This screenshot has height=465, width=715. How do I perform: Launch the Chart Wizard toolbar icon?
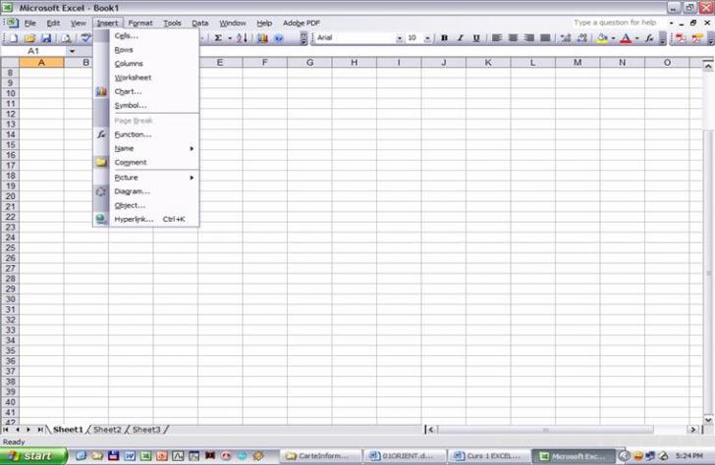262,38
